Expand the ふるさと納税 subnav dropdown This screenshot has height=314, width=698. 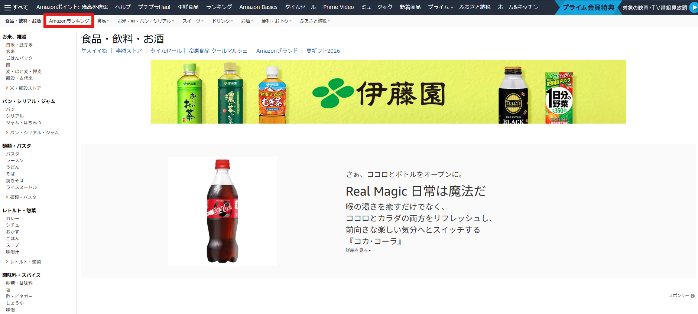315,21
